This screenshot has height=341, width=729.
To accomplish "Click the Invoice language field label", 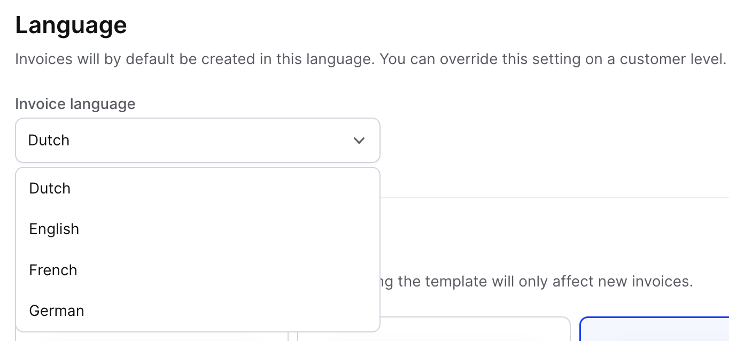I will [75, 104].
